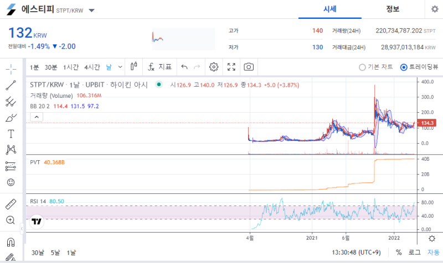Image resolution: width=443 pixels, height=263 pixels.
Task: Expand the time interval dropdown chevron
Action: 120,67
